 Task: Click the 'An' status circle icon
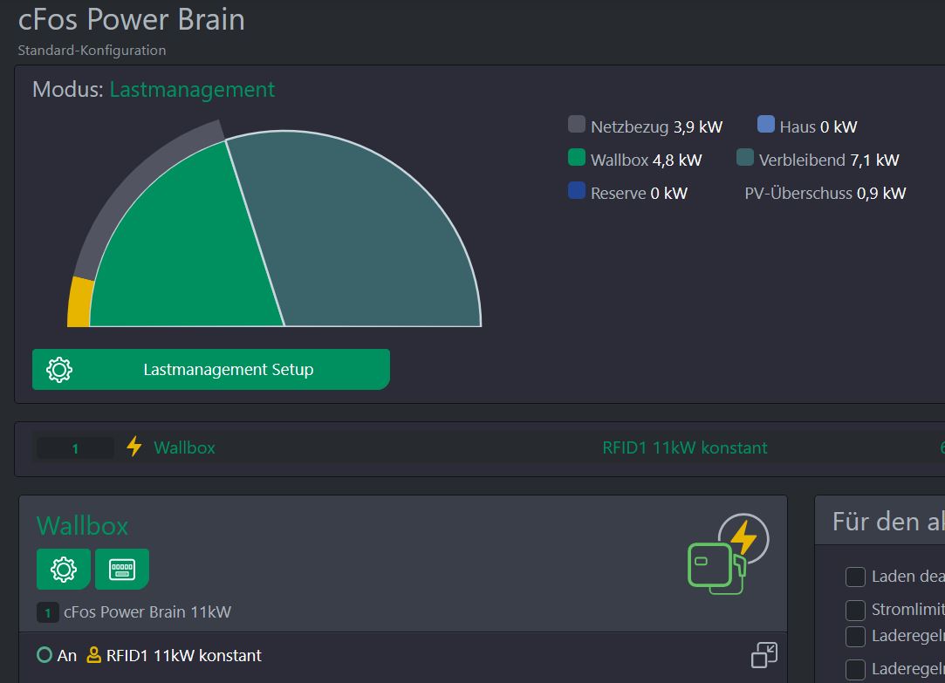click(x=44, y=655)
